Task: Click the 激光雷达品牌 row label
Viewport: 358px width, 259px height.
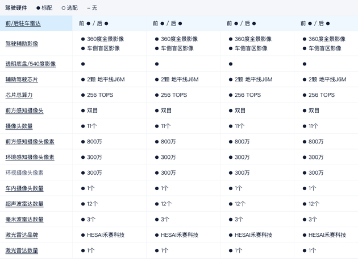Action: [x=22, y=235]
